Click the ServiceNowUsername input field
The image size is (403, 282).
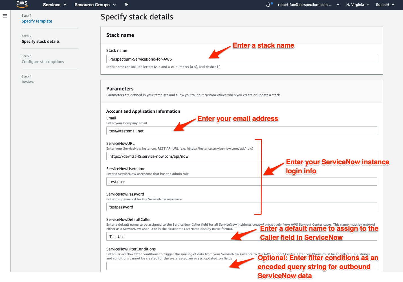[241, 181]
